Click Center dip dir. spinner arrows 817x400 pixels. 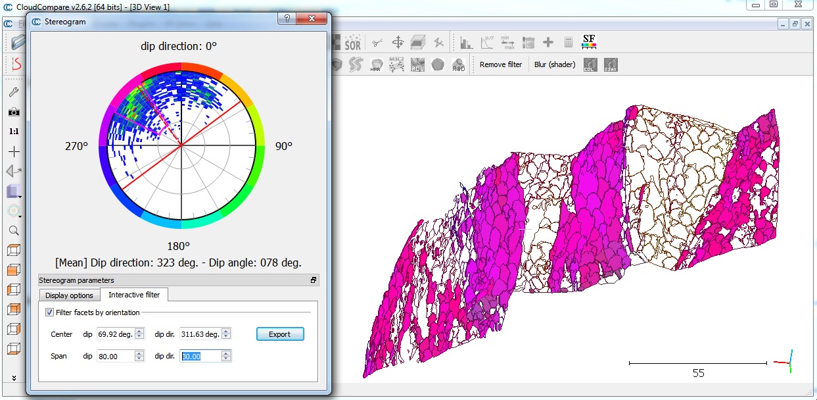pyautogui.click(x=226, y=334)
